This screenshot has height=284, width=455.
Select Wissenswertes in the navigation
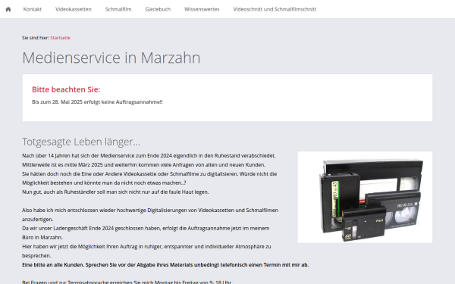(x=202, y=9)
